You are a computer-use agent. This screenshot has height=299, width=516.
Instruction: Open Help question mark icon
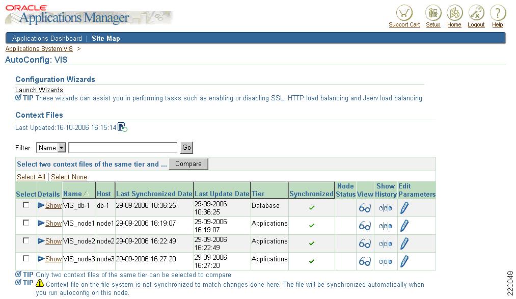(498, 13)
